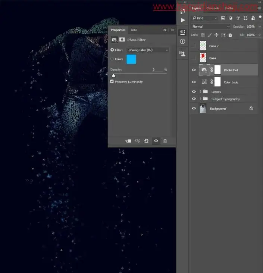Toggle the layer filtering on/off switch
263x273 pixels.
click(x=260, y=17)
